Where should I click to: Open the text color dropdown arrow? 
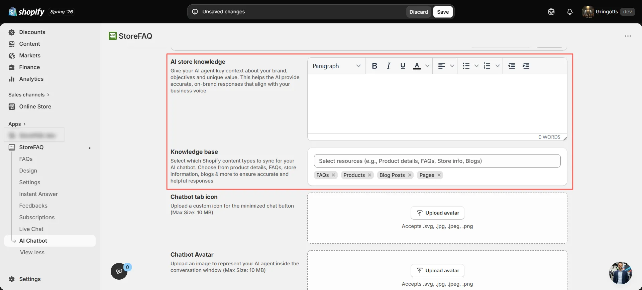[x=427, y=66]
